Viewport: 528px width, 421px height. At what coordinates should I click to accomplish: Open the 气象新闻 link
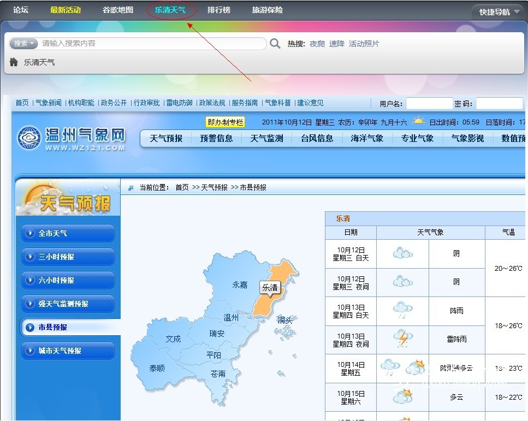49,103
